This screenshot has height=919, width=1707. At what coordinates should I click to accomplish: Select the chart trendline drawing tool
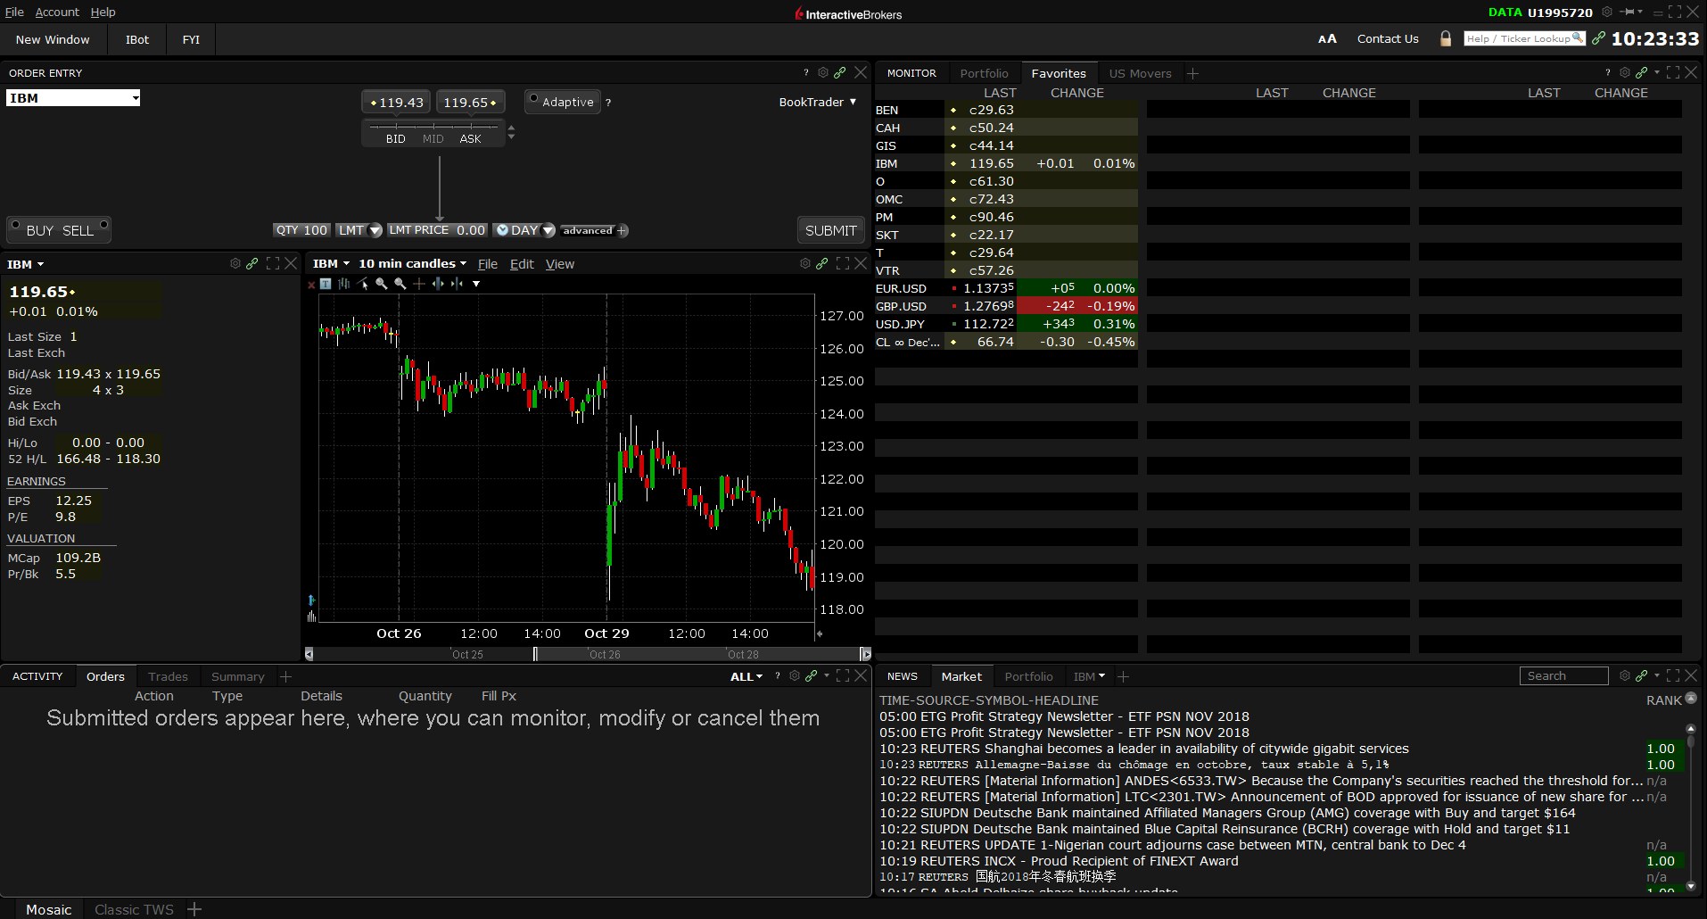[x=363, y=284]
